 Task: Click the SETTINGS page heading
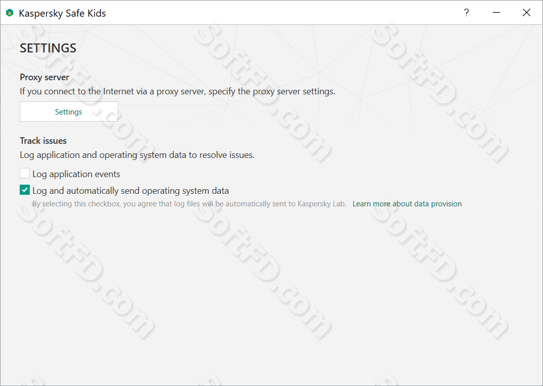coord(48,48)
